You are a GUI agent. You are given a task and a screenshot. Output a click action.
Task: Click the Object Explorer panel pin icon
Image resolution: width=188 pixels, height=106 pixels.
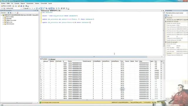36,11
